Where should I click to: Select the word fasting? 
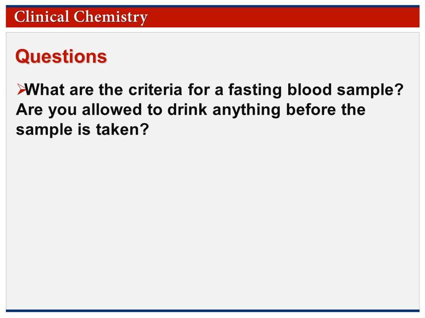[x=255, y=90]
